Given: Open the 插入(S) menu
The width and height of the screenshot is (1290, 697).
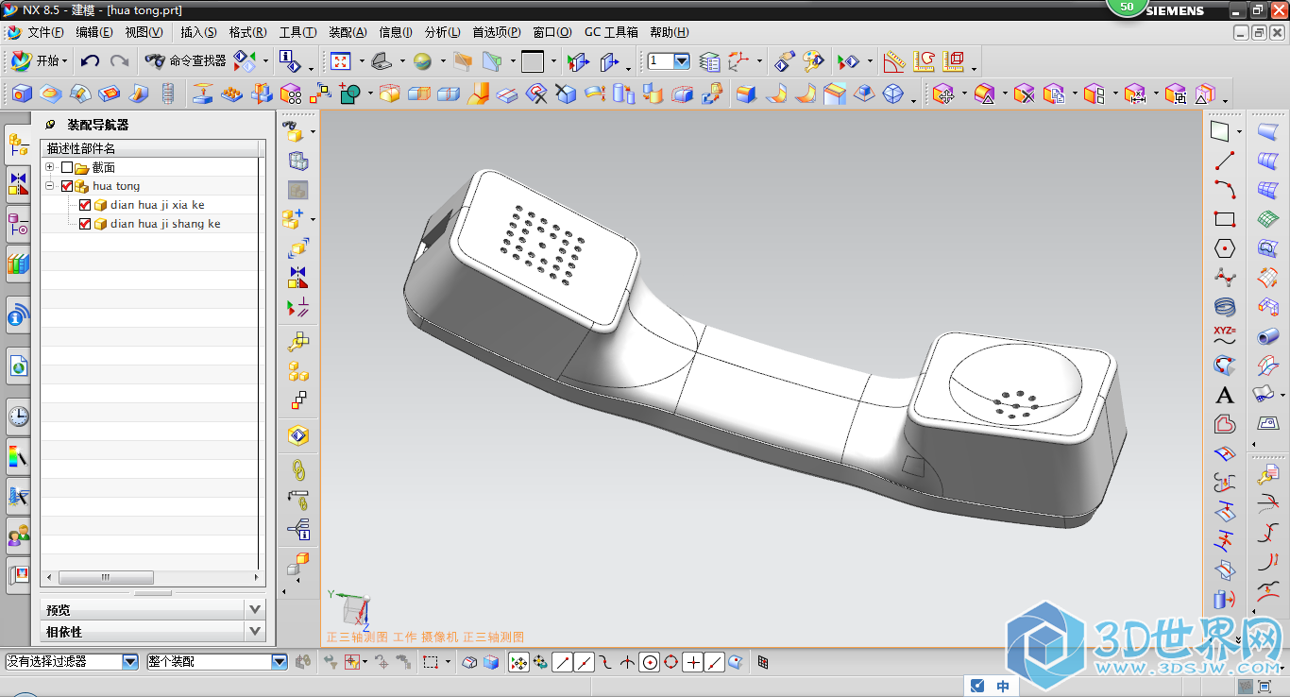Looking at the screenshot, I should (x=198, y=32).
